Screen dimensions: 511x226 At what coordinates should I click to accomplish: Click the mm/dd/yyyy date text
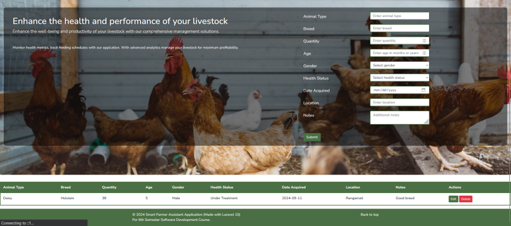[385, 90]
